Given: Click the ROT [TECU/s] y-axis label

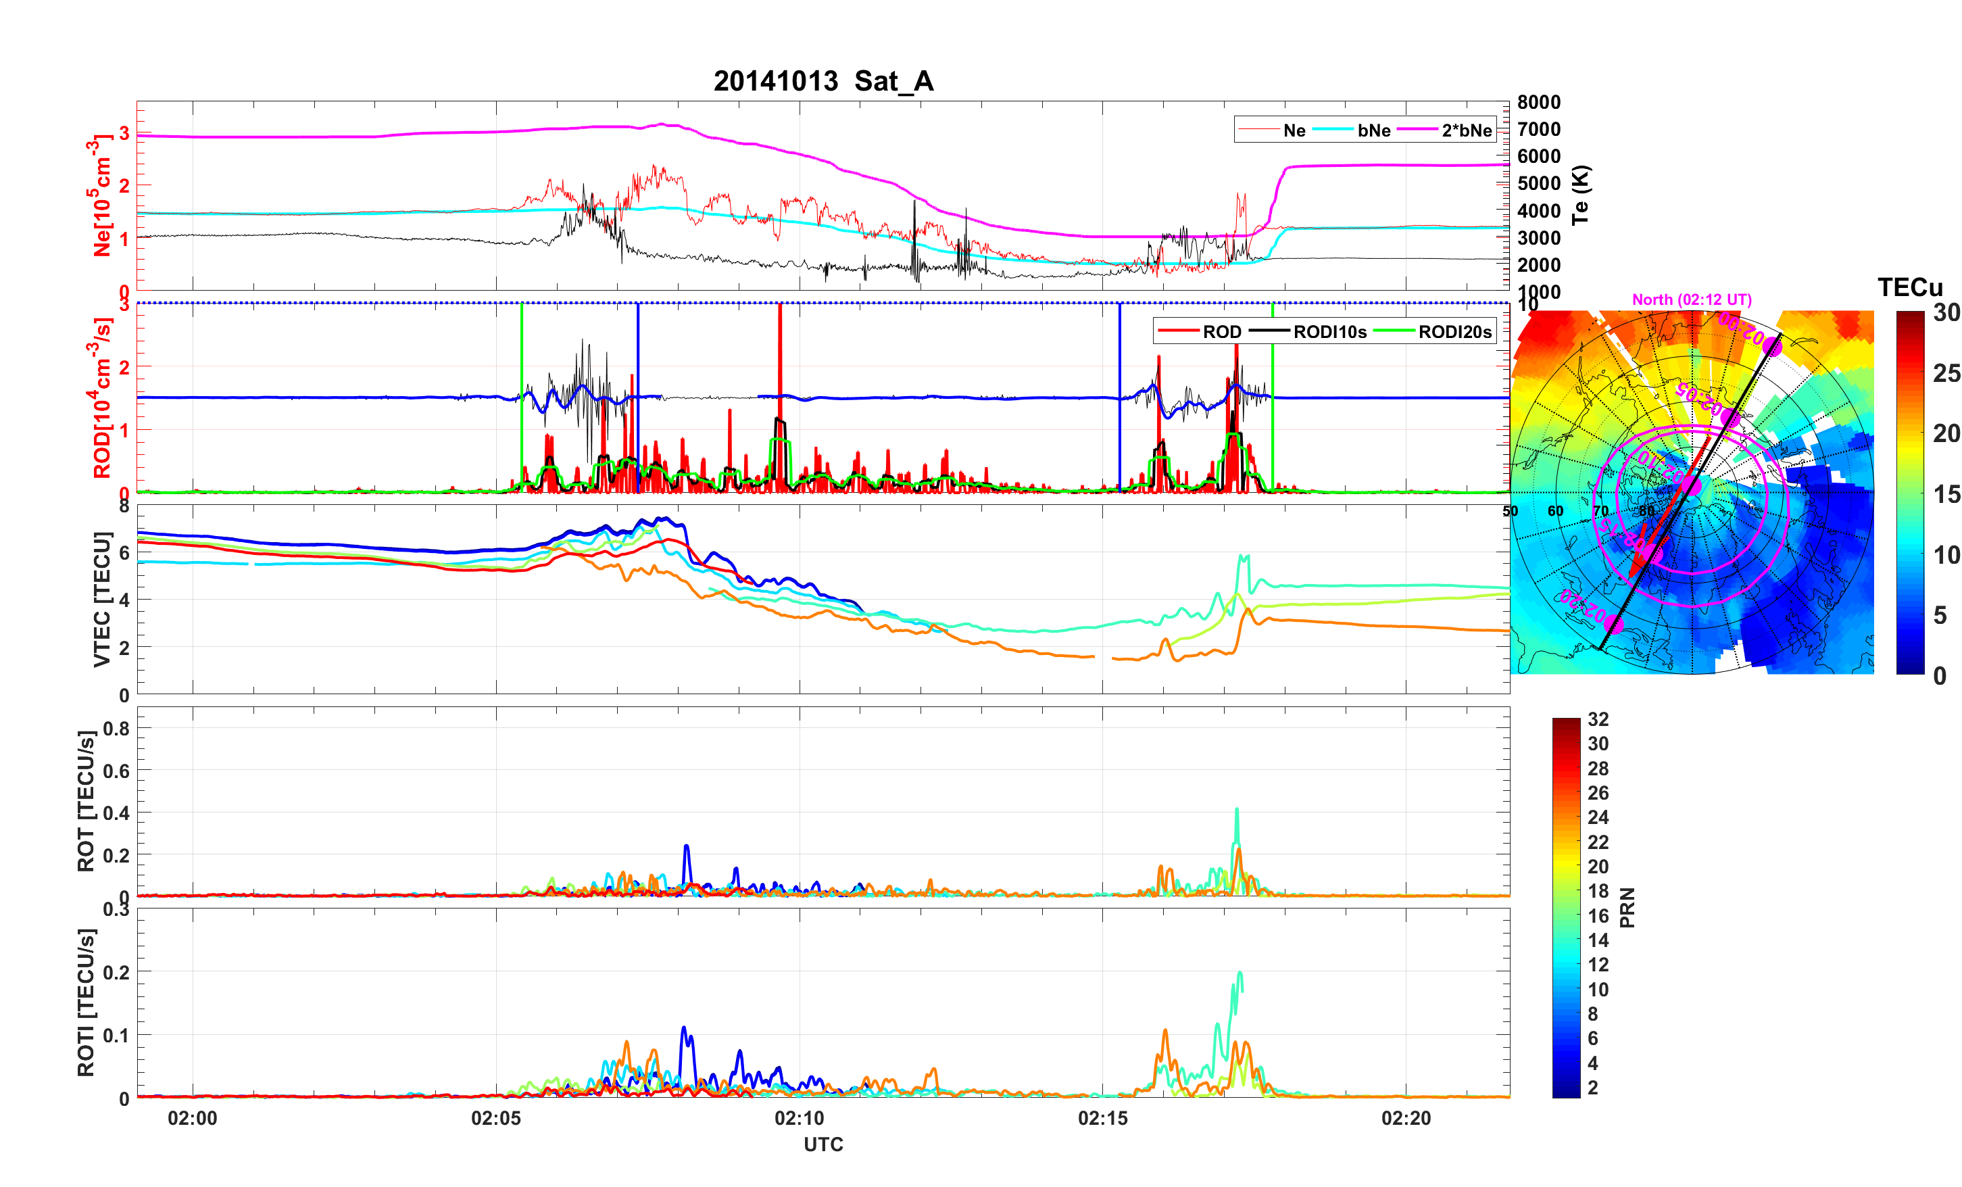Looking at the screenshot, I should (x=86, y=800).
